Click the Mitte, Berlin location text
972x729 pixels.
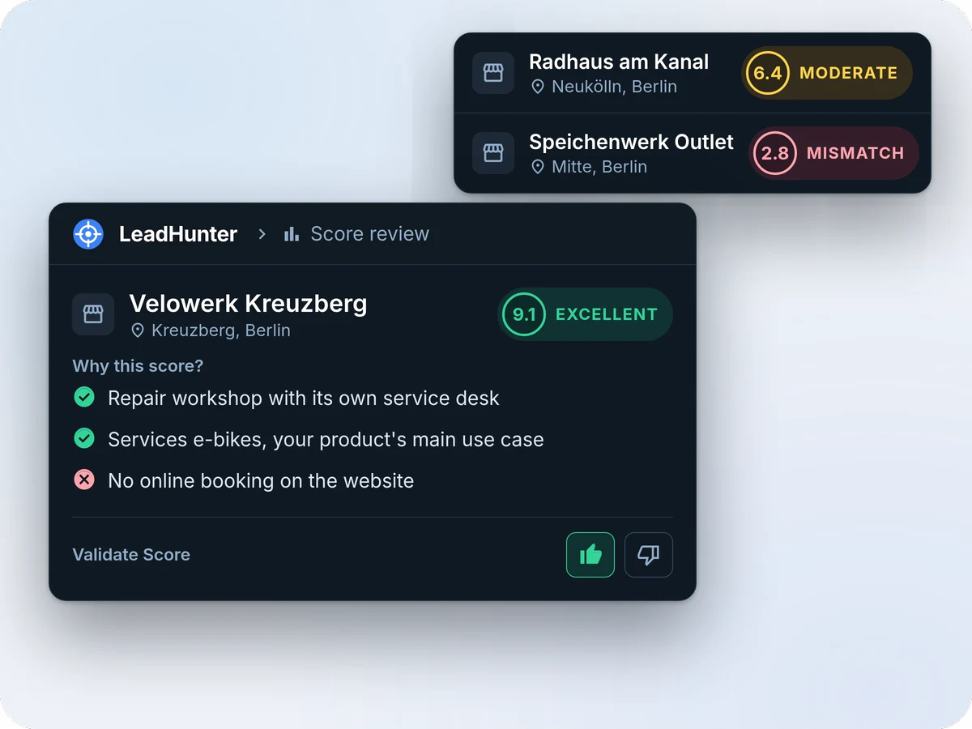tap(599, 167)
